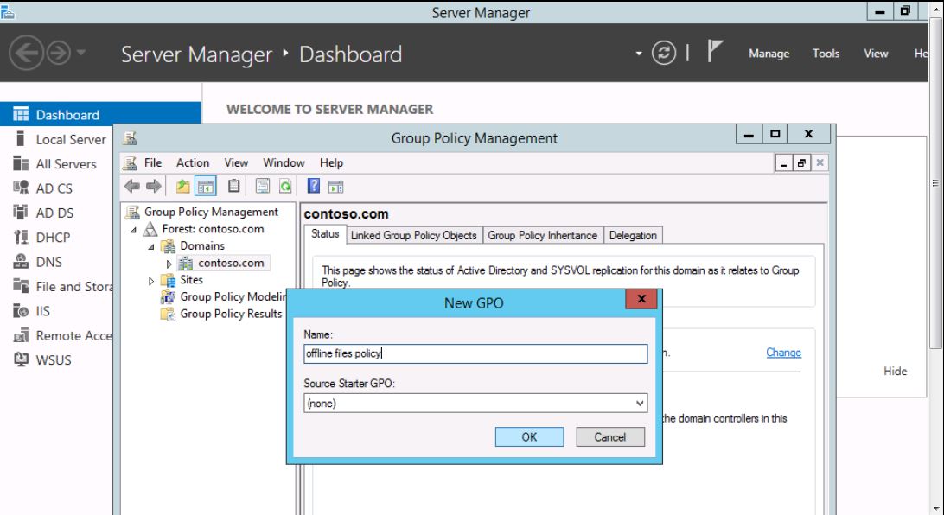This screenshot has width=944, height=515.
Task: Click the Server Manager vertical scrollbar
Action: (935, 183)
